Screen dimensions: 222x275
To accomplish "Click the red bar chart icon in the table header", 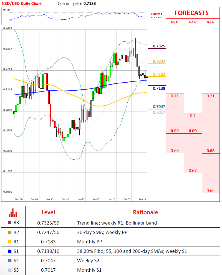I will point(13,213).
